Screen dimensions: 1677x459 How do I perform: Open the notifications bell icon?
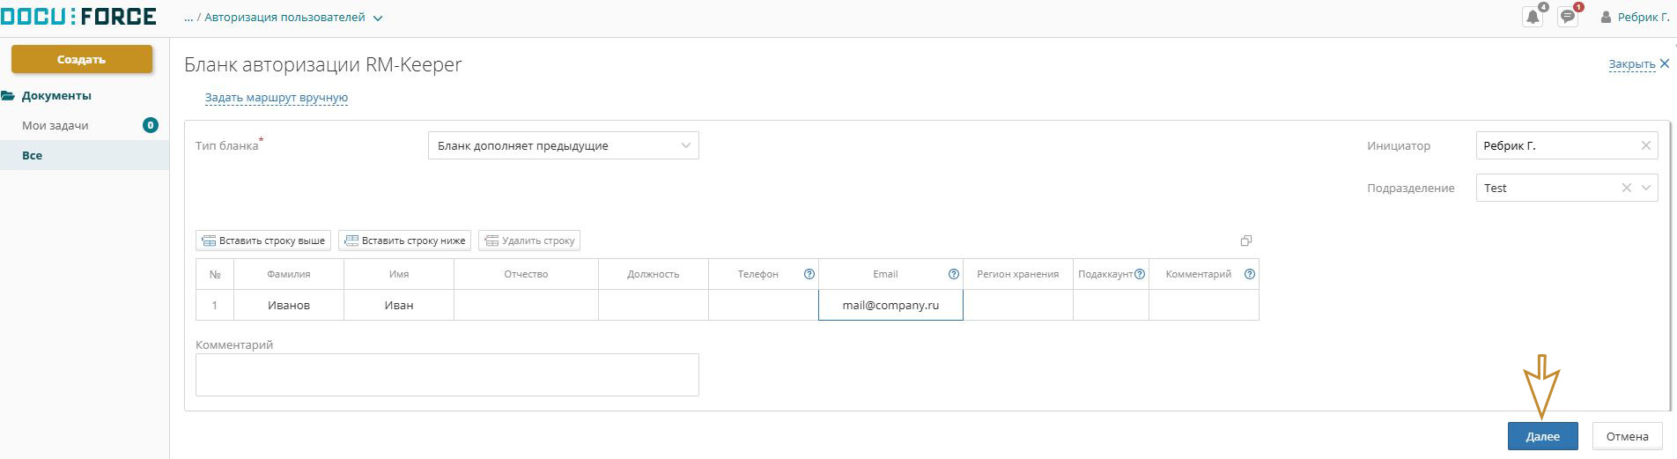pos(1533,17)
